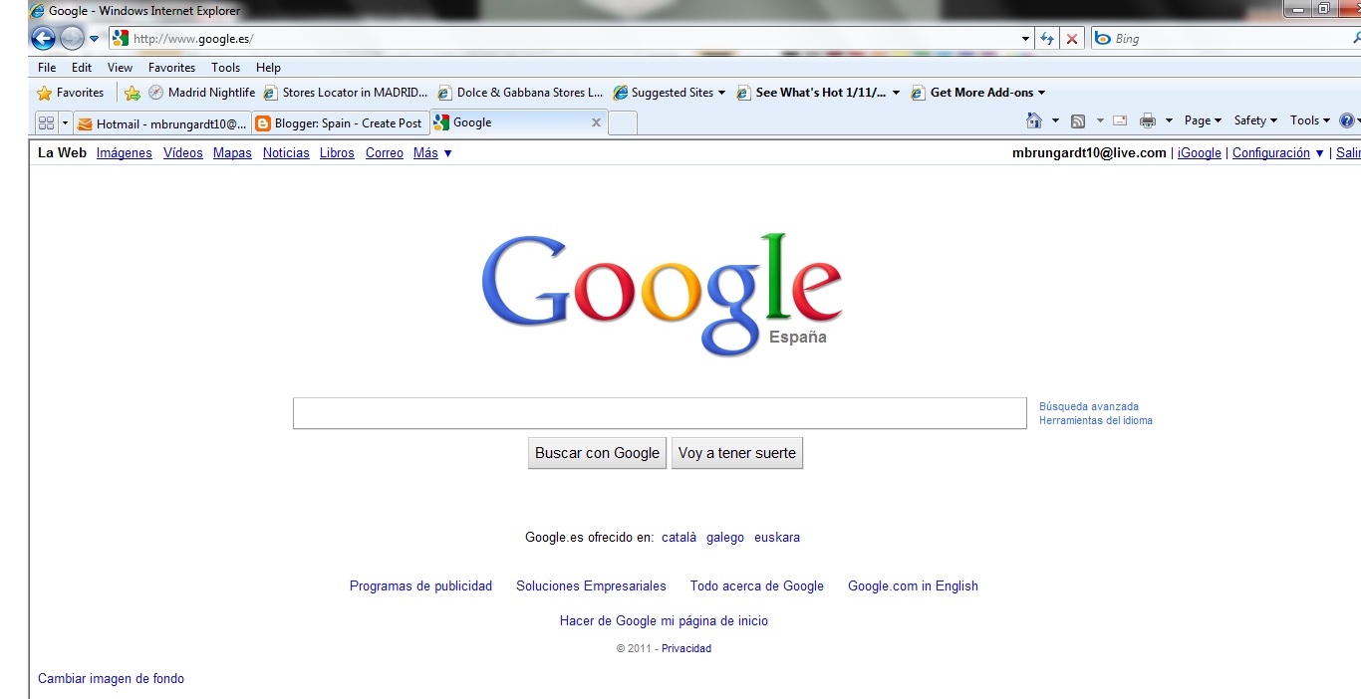Open the tab list dropdown arrow
This screenshot has width=1361, height=699.
(66, 122)
